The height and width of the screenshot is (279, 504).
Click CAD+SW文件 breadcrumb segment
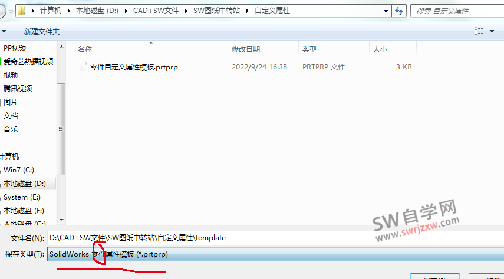point(156,11)
